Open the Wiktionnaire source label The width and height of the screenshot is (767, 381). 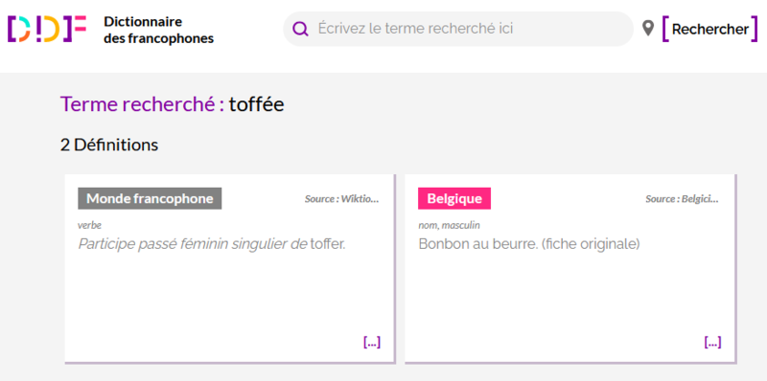pyautogui.click(x=342, y=199)
